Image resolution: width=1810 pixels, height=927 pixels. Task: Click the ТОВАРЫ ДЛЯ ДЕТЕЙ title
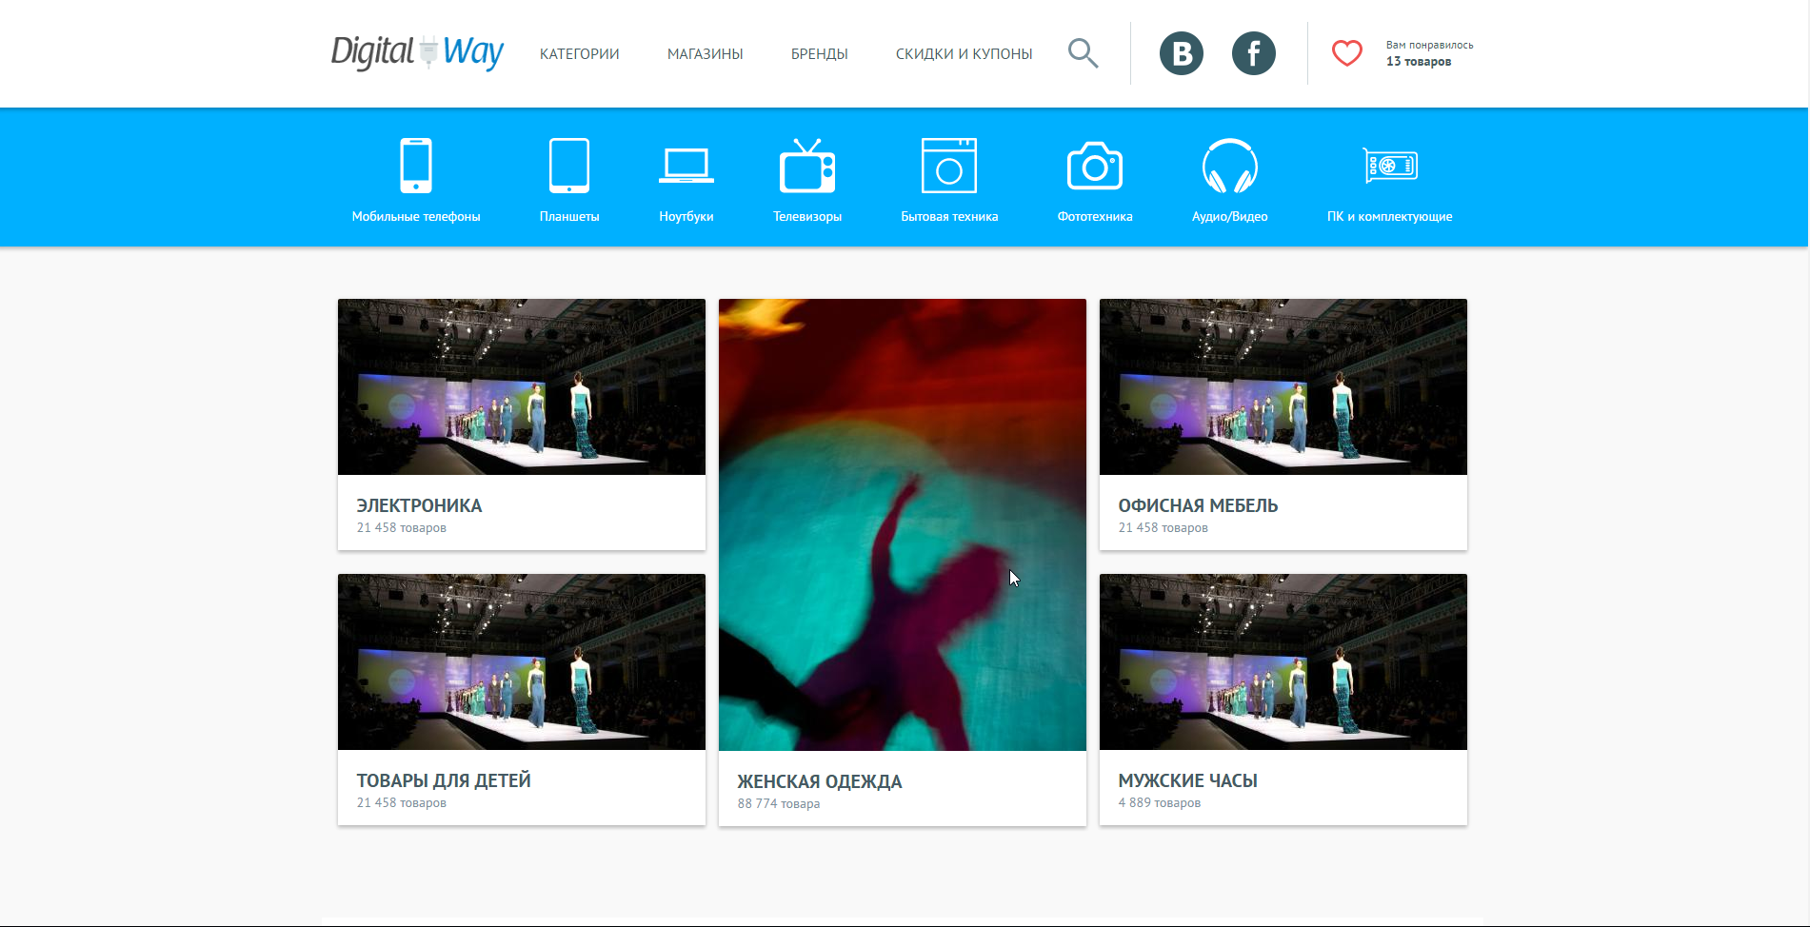pos(444,780)
